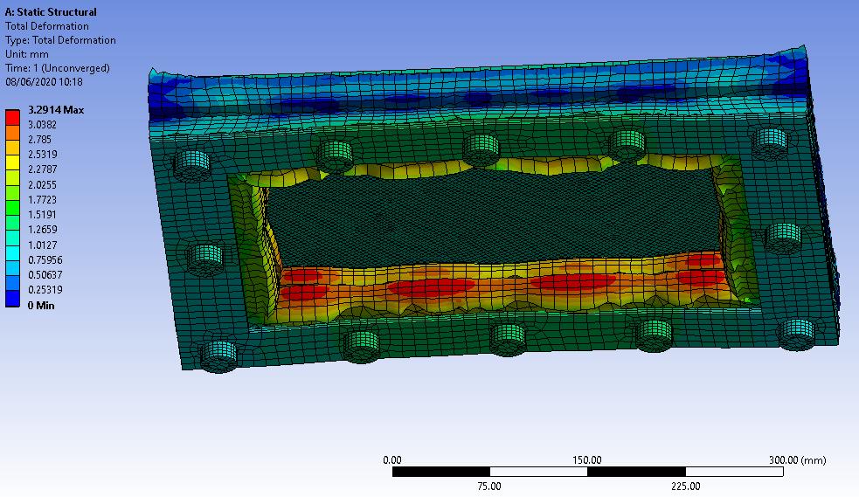This screenshot has height=497, width=859.
Task: Click the orange 2.785 legend color band
Action: 12,133
